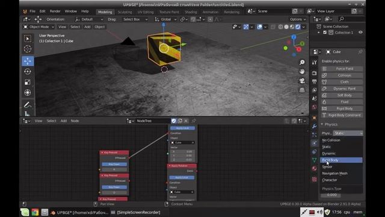Enable Rigid Body Constraint button
385x217 pixels.
tap(342, 115)
